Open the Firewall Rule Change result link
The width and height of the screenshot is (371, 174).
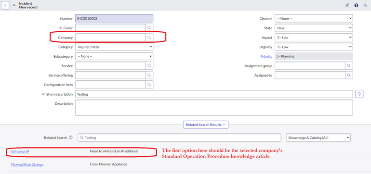(x=27, y=164)
